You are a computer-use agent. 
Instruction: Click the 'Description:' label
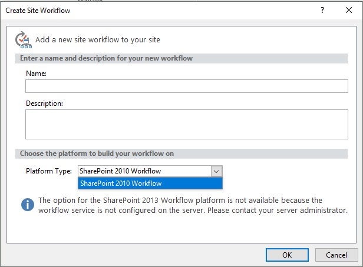point(44,104)
